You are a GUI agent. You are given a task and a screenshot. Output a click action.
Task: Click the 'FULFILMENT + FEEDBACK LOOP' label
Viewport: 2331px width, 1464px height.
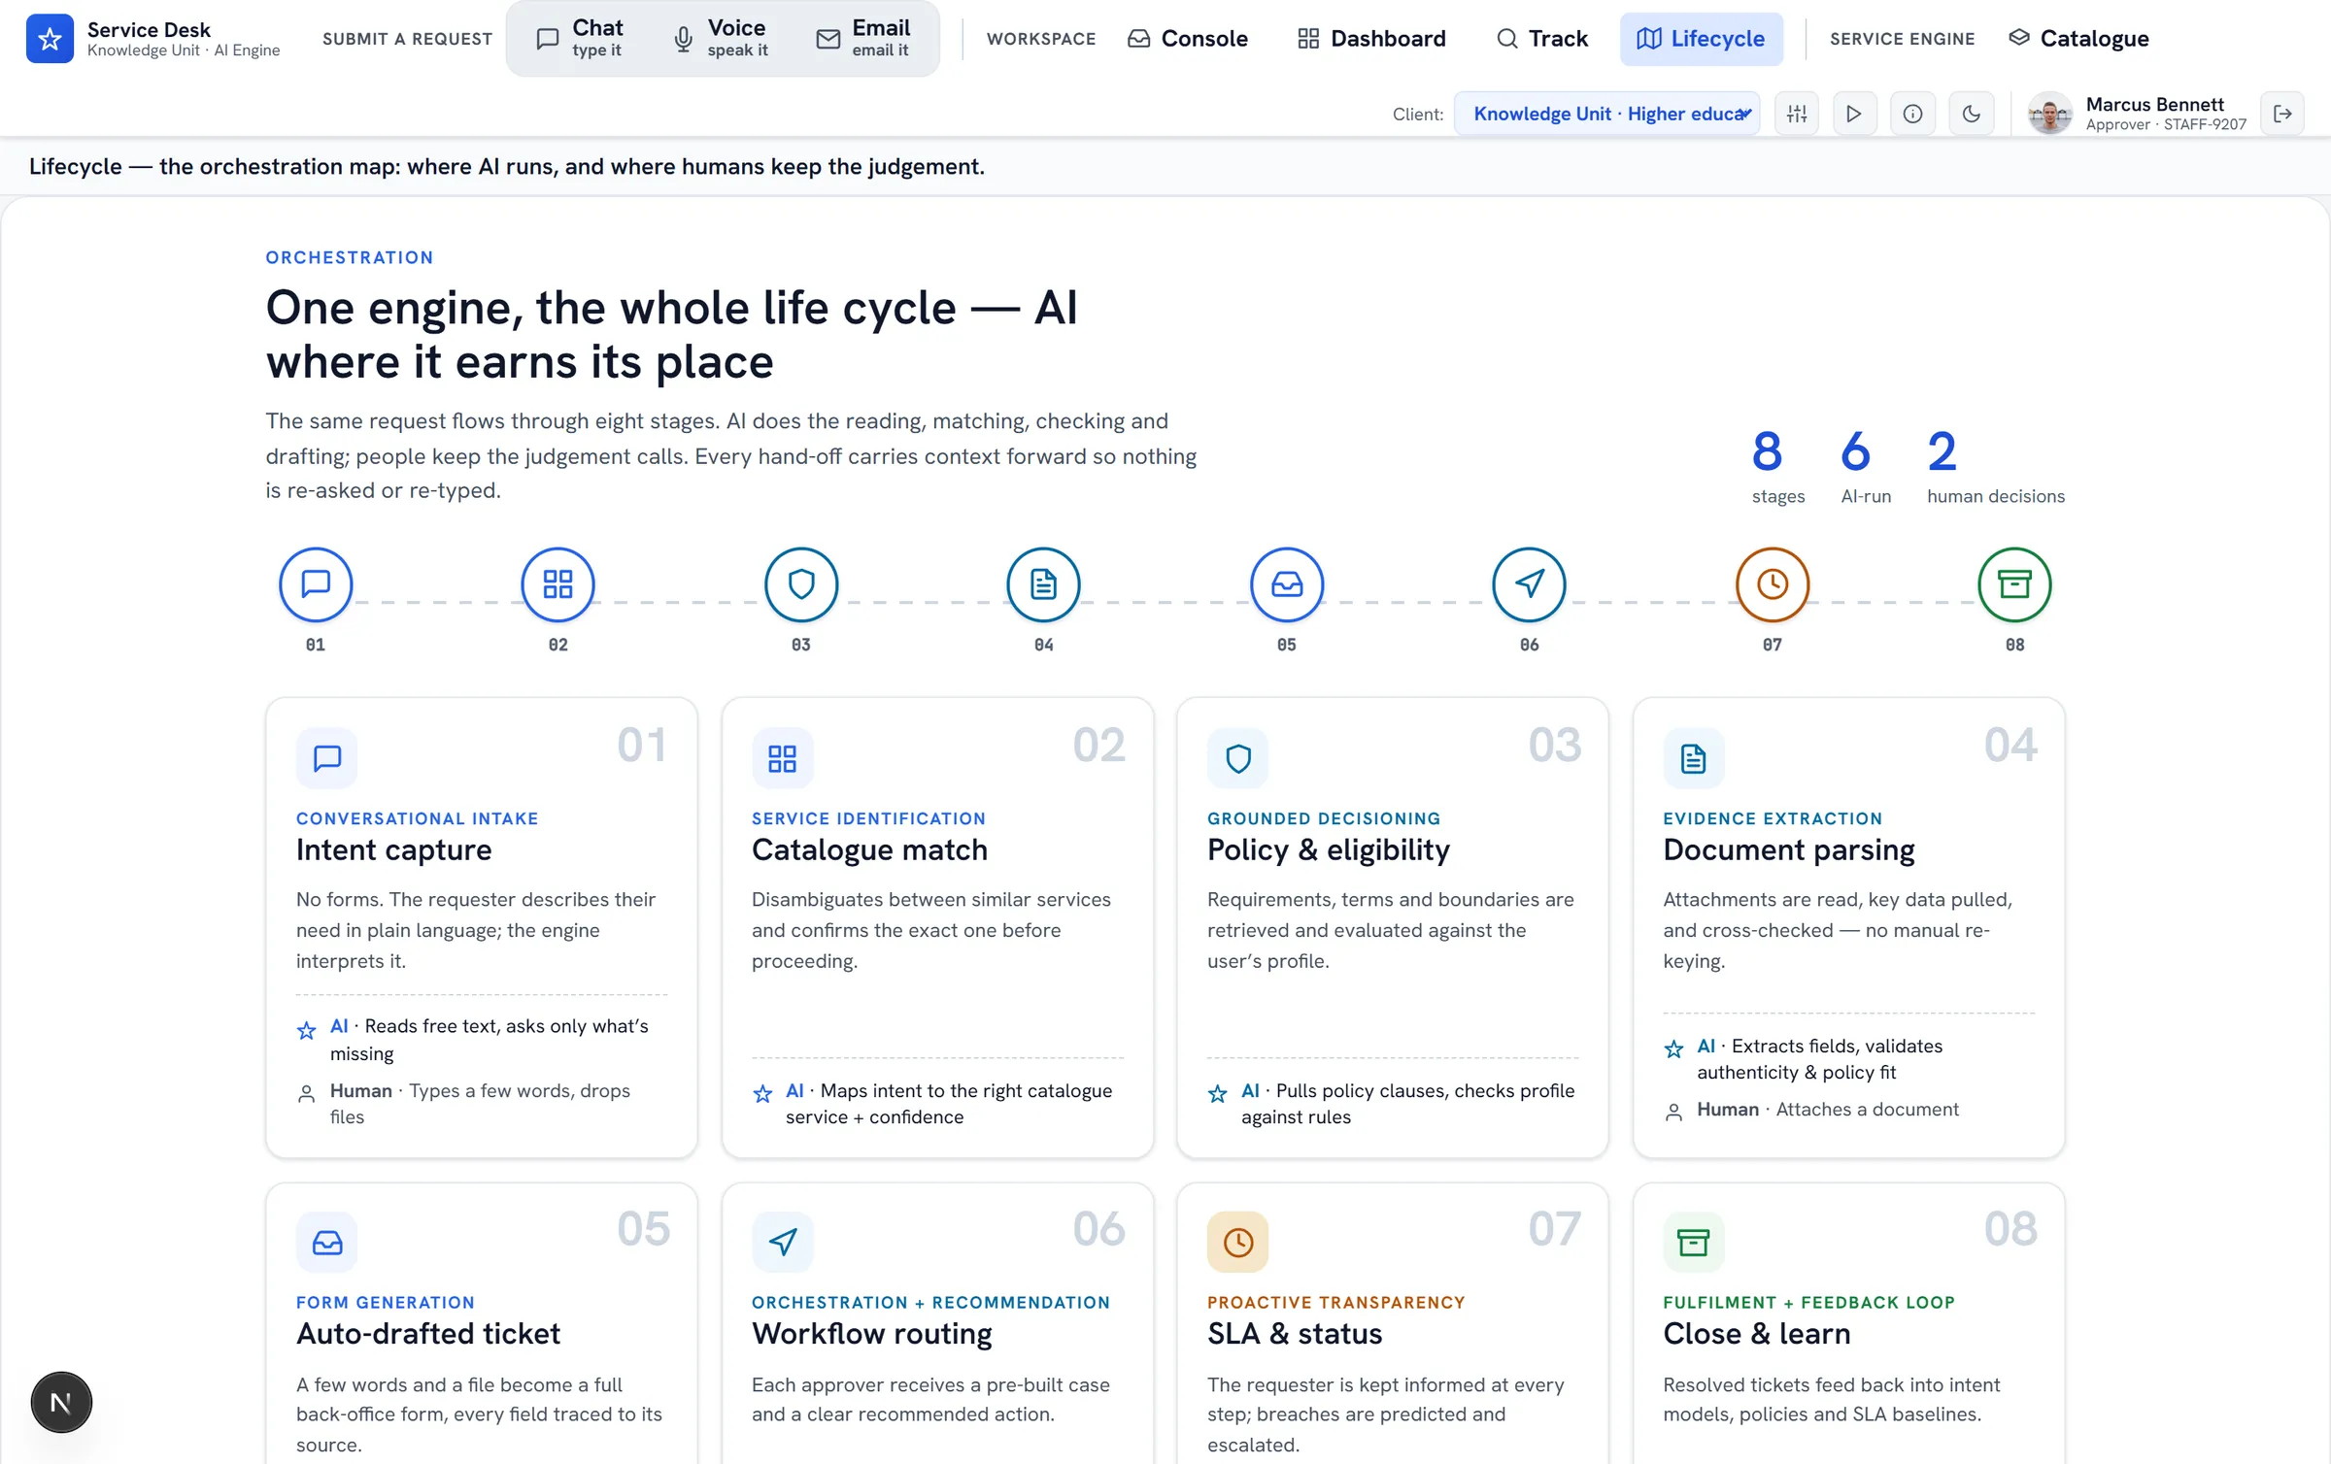point(1808,1302)
